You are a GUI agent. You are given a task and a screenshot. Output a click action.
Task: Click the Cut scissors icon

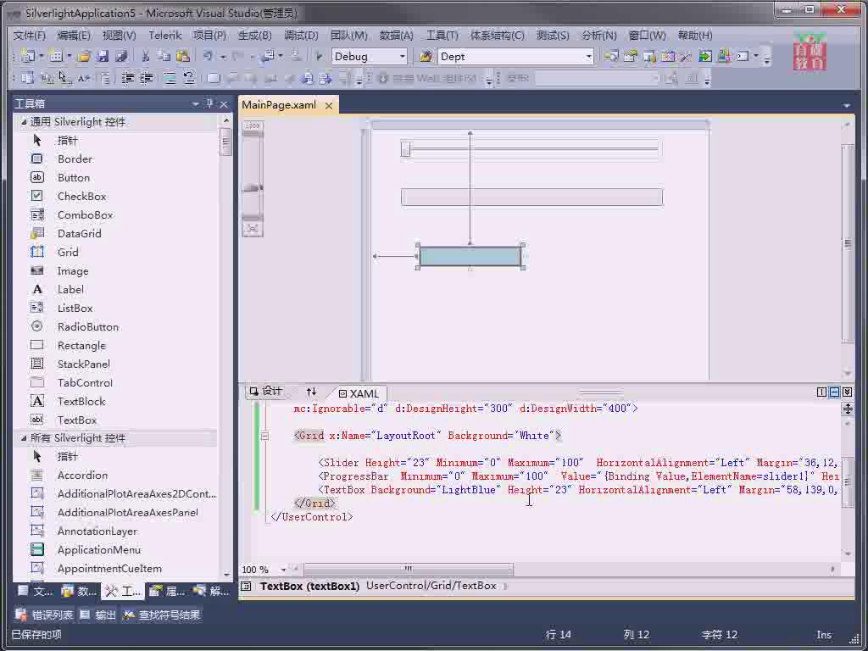tap(146, 56)
